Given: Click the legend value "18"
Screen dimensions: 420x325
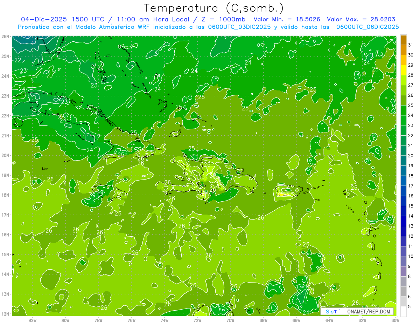Looking at the screenshot, I should pos(411,176).
